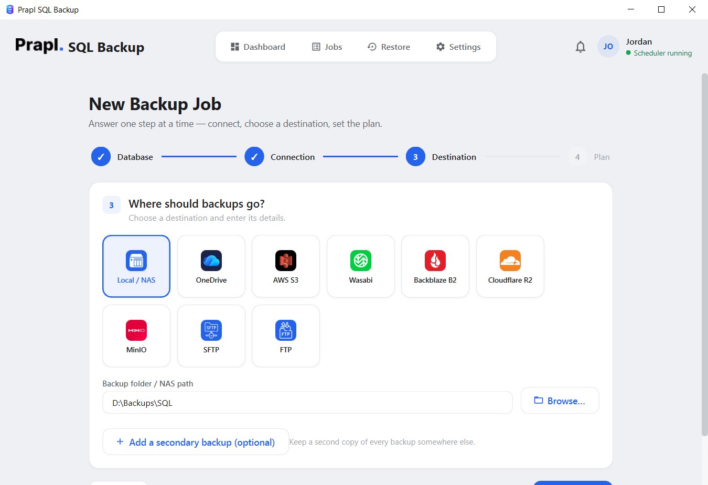Click the Prapl app icon in title bar
Viewport: 708px width, 485px height.
[x=9, y=9]
